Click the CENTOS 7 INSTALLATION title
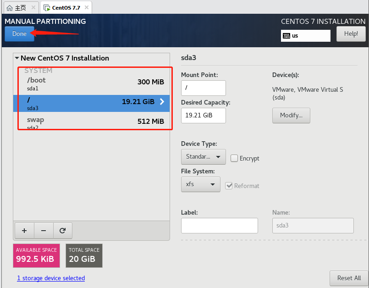 click(x=323, y=22)
